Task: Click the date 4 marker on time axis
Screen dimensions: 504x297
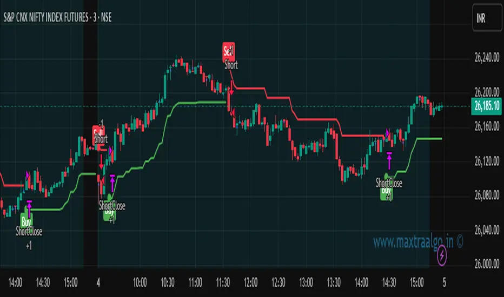Action: point(98,282)
